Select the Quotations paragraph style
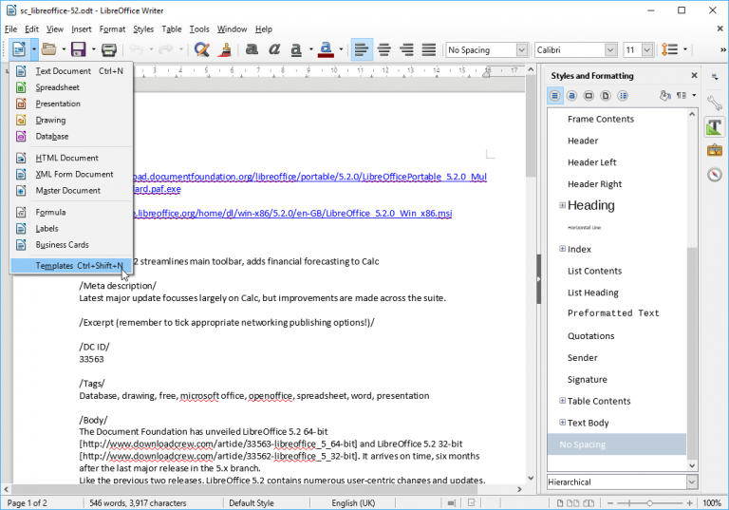 590,336
